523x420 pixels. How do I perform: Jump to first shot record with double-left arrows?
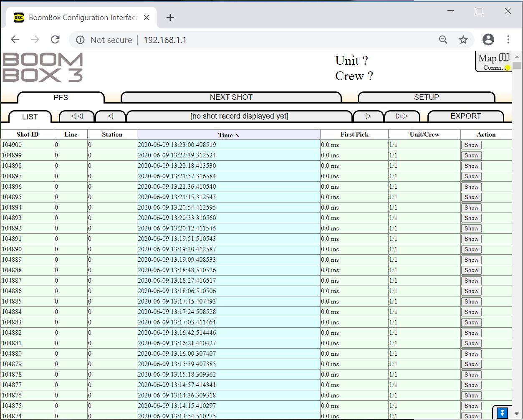tap(77, 116)
